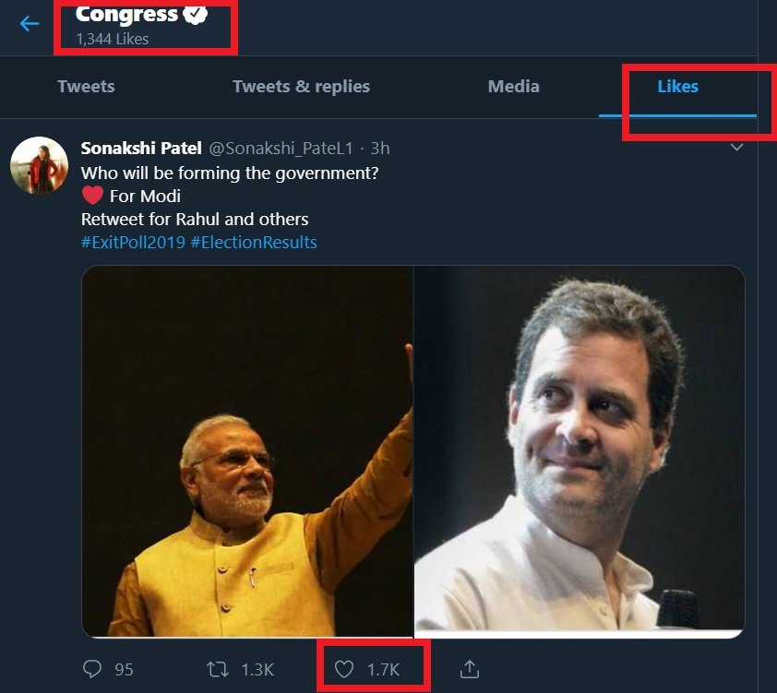Open the Tweets & replies tab
777x693 pixels.
[301, 87]
